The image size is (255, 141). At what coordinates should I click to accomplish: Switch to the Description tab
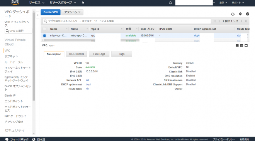click(x=54, y=54)
